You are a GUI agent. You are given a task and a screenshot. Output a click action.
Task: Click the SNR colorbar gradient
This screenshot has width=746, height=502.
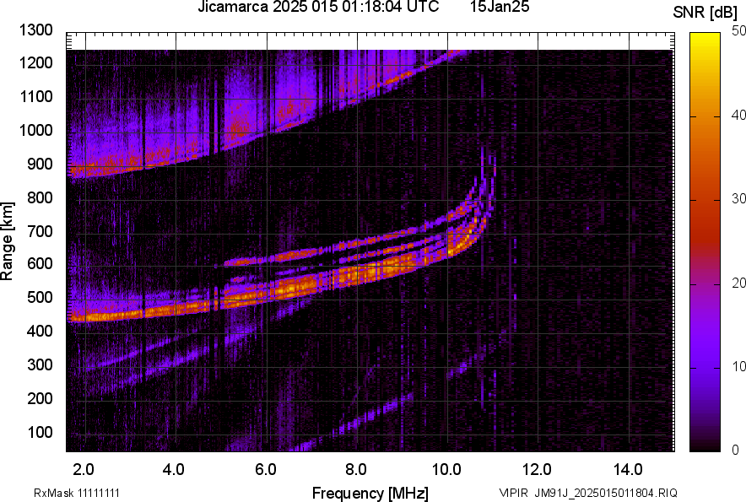(705, 242)
